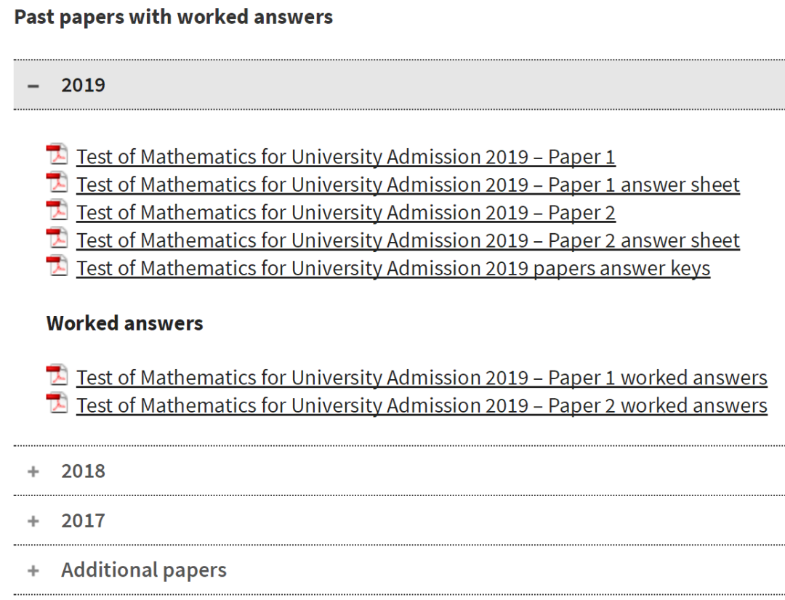Open the 2019 Paper 1 answer sheet link
Image resolution: width=785 pixels, height=600 pixels.
[408, 185]
